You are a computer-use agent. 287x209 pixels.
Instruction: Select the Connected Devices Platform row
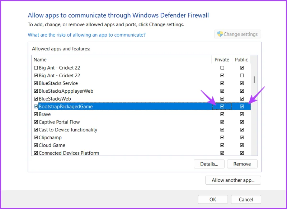pyautogui.click(x=141, y=153)
